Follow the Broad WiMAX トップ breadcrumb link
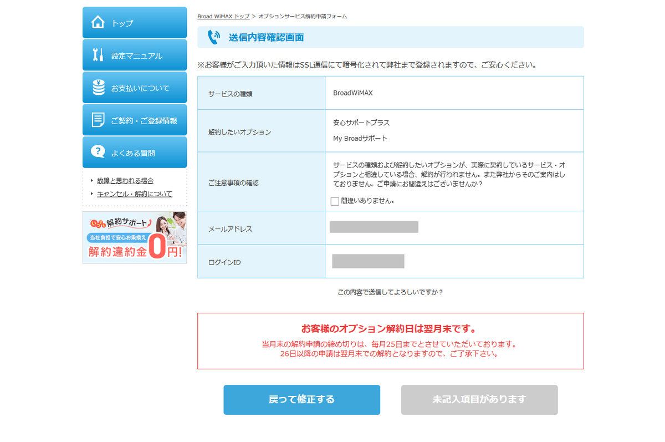The height and width of the screenshot is (442, 665). click(223, 17)
